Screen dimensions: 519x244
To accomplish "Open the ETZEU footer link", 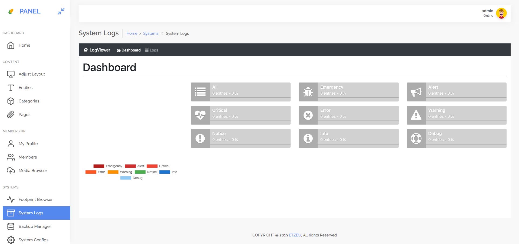I will [295, 235].
